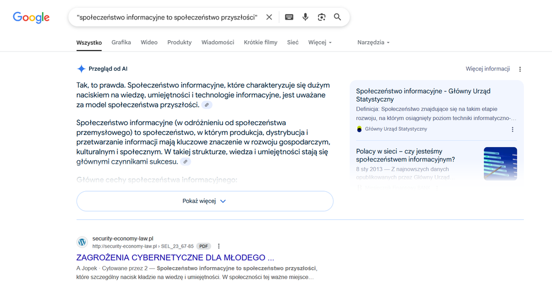Expand the AI overview with Pokaż więcej
This screenshot has height=282, width=552.
click(x=205, y=201)
